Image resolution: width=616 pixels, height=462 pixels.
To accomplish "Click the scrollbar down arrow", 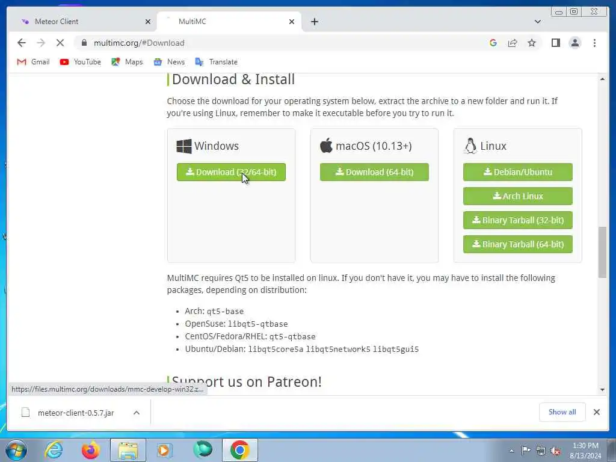I will 602,389.
